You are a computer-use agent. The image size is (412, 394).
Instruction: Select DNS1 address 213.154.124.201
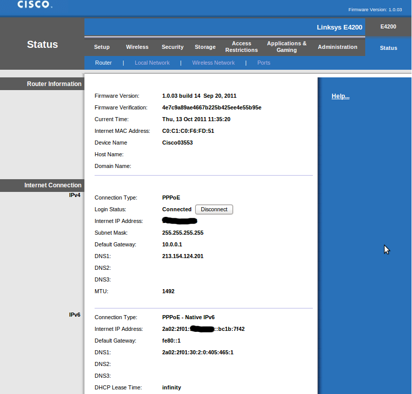(x=183, y=256)
